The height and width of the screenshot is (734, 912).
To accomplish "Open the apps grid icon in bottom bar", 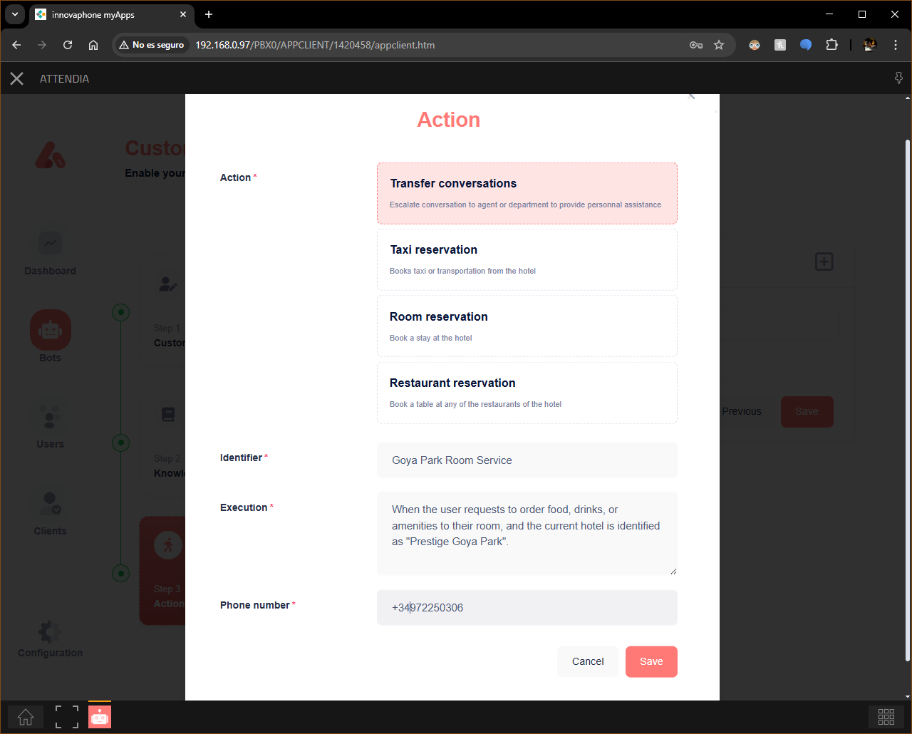I will [886, 717].
